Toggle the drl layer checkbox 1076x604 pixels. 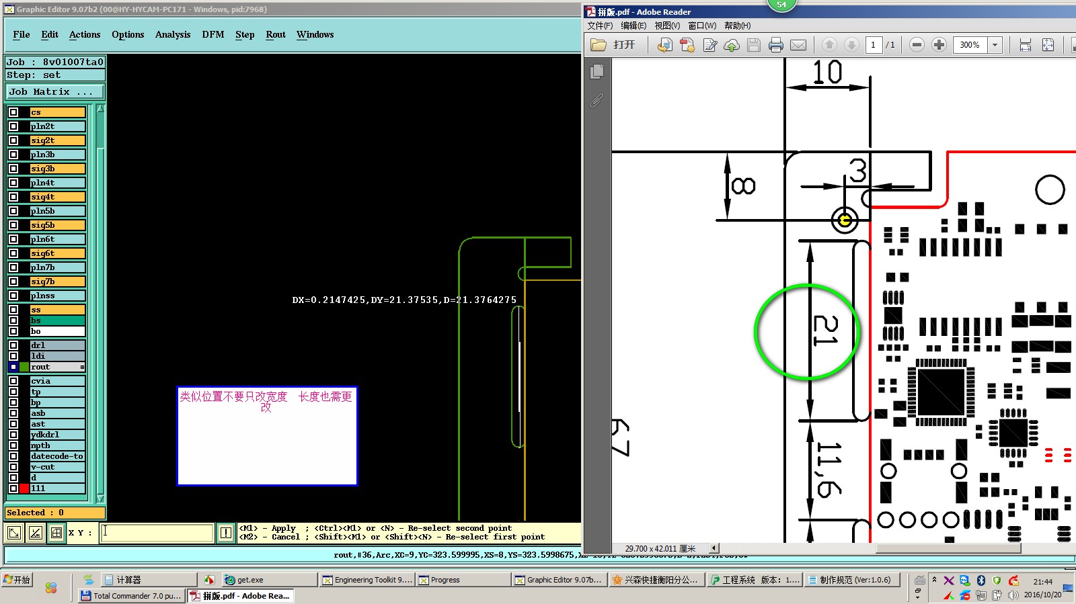coord(13,345)
